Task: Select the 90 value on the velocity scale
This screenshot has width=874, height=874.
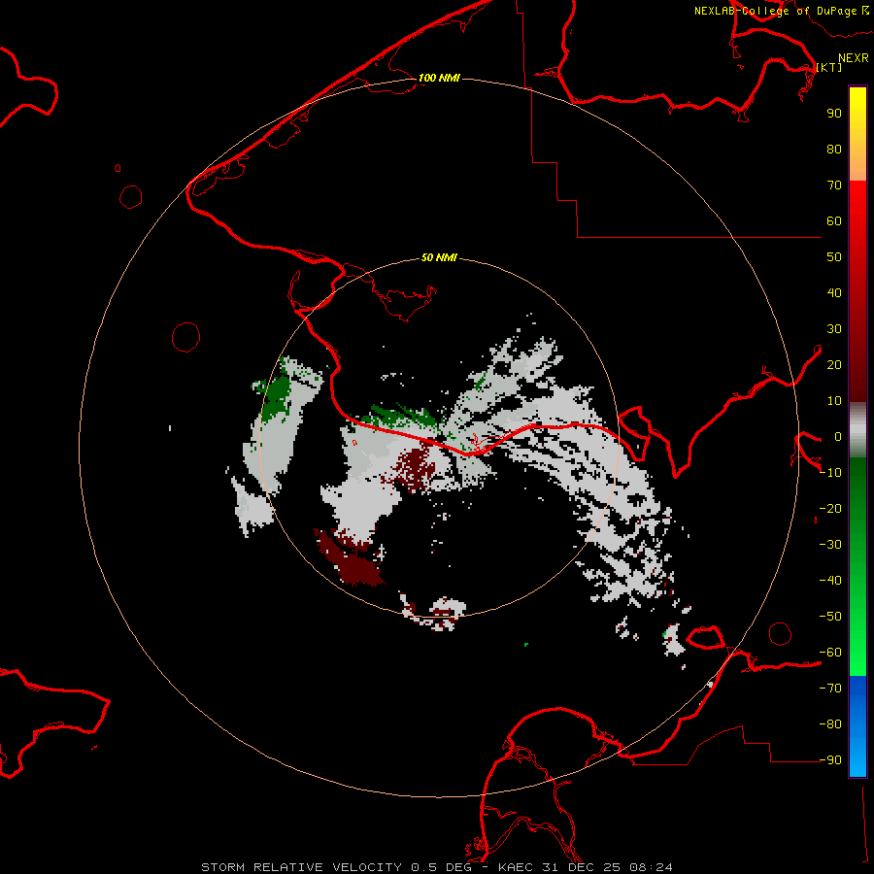Action: pos(834,114)
